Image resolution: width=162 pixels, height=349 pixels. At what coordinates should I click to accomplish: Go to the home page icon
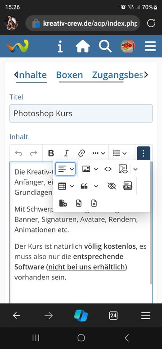pyautogui.click(x=83, y=46)
